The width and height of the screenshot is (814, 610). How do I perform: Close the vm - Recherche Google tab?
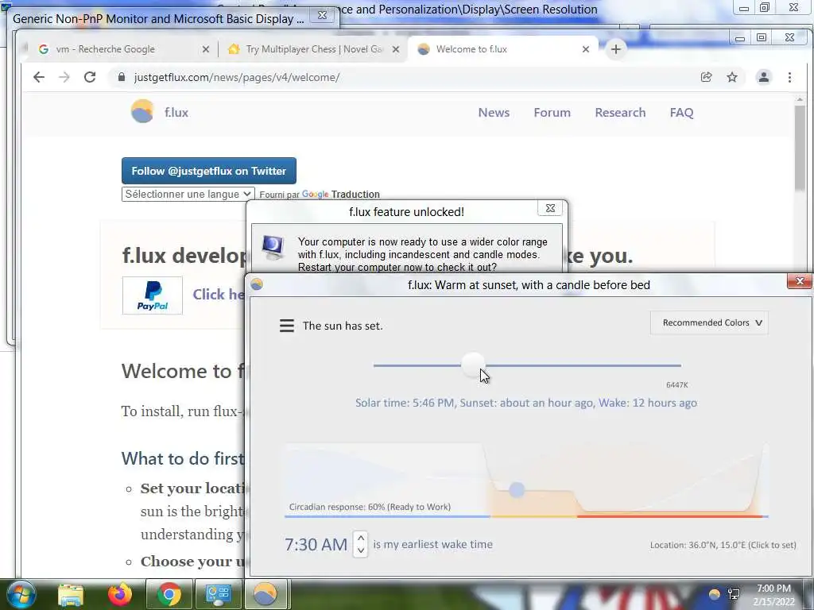(206, 49)
